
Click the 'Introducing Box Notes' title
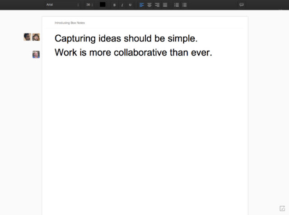tap(70, 23)
